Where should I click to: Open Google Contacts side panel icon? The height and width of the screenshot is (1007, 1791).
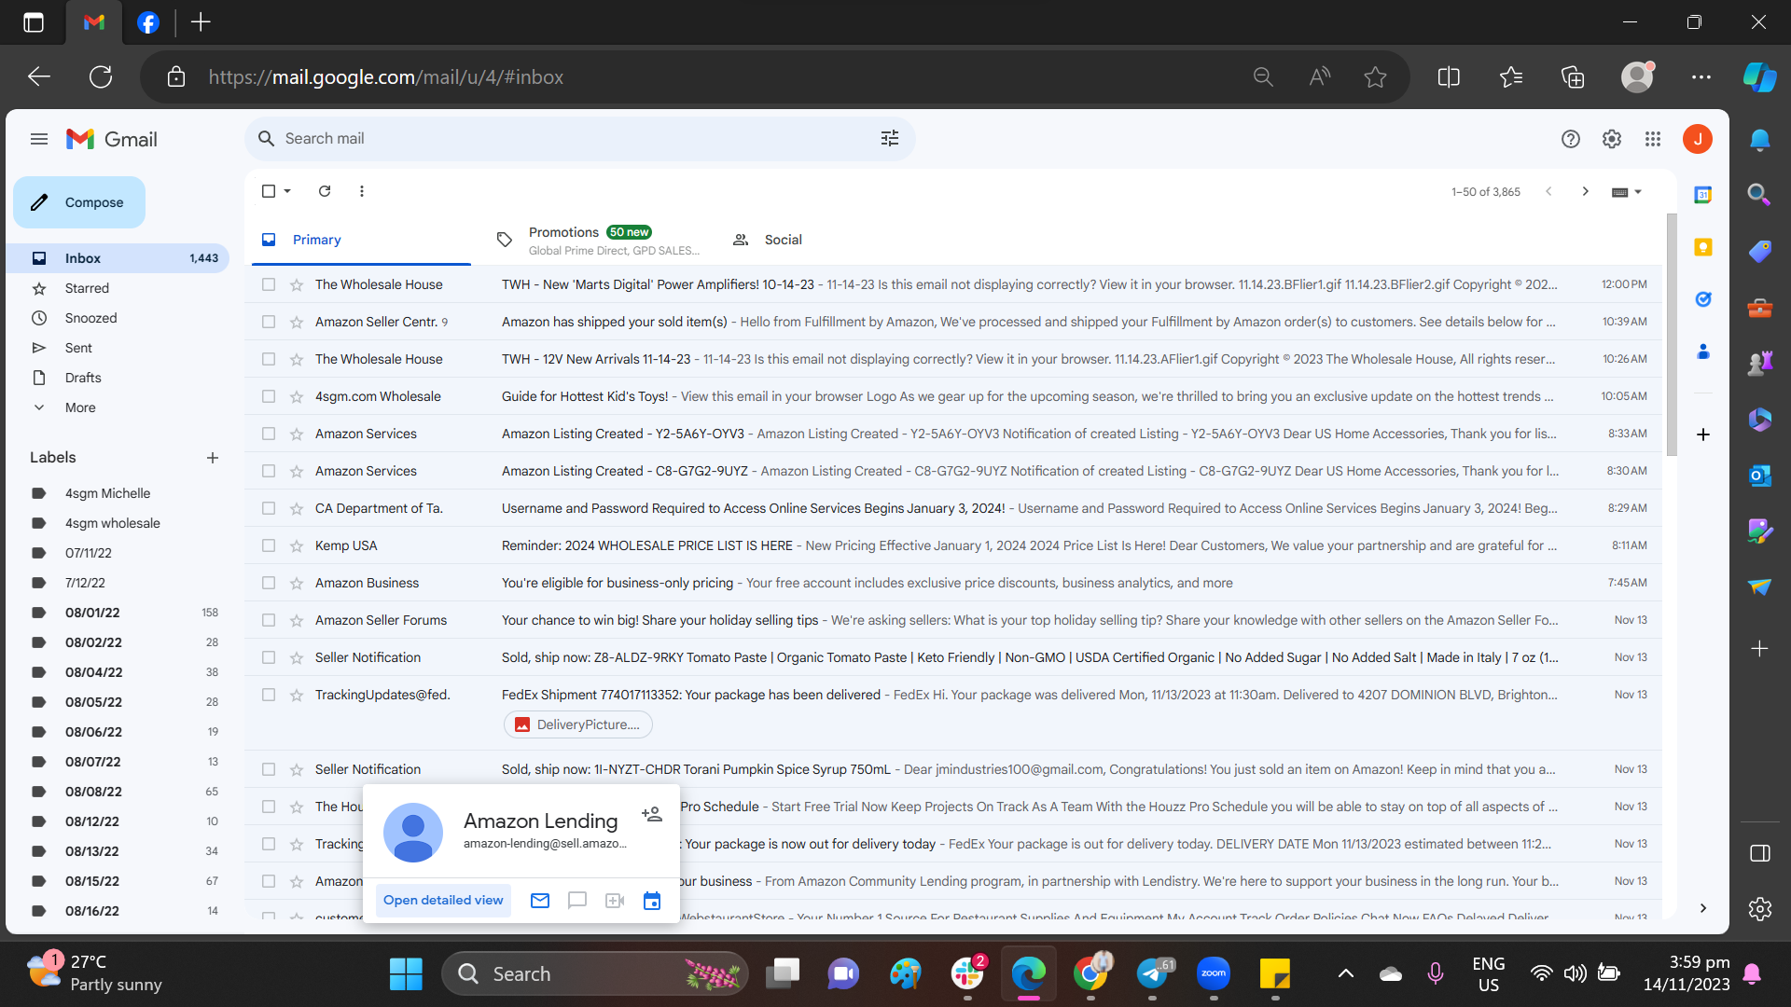point(1703,352)
